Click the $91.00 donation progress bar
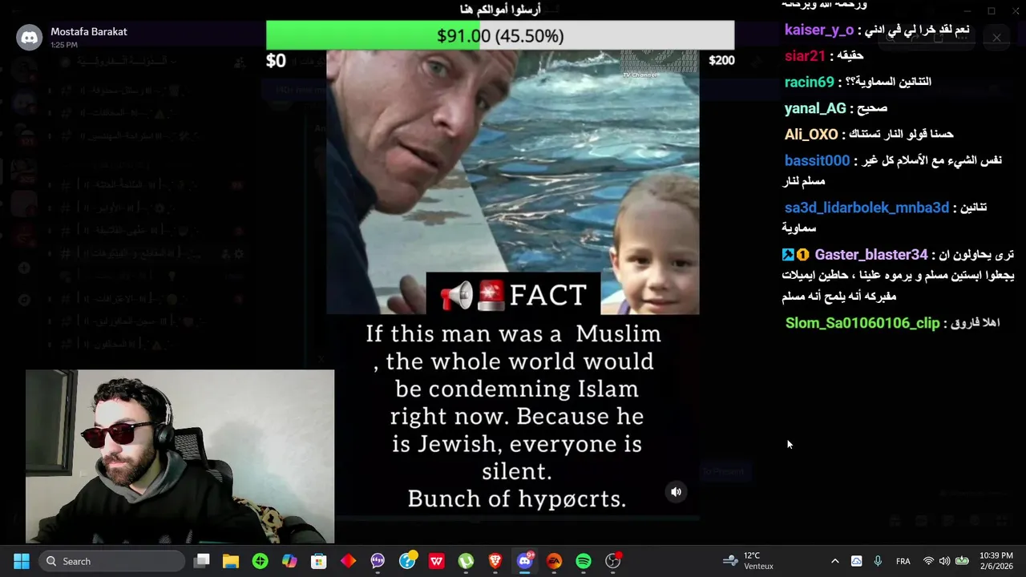Viewport: 1026px width, 577px height. 500,36
